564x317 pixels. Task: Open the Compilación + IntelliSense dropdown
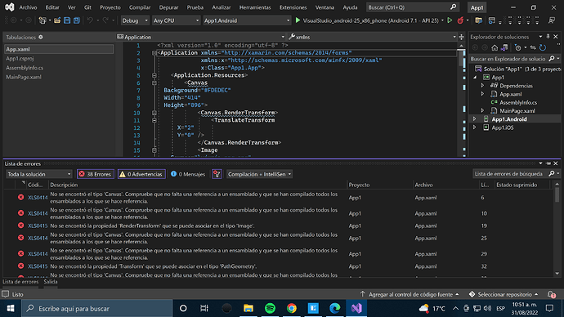pyautogui.click(x=259, y=174)
